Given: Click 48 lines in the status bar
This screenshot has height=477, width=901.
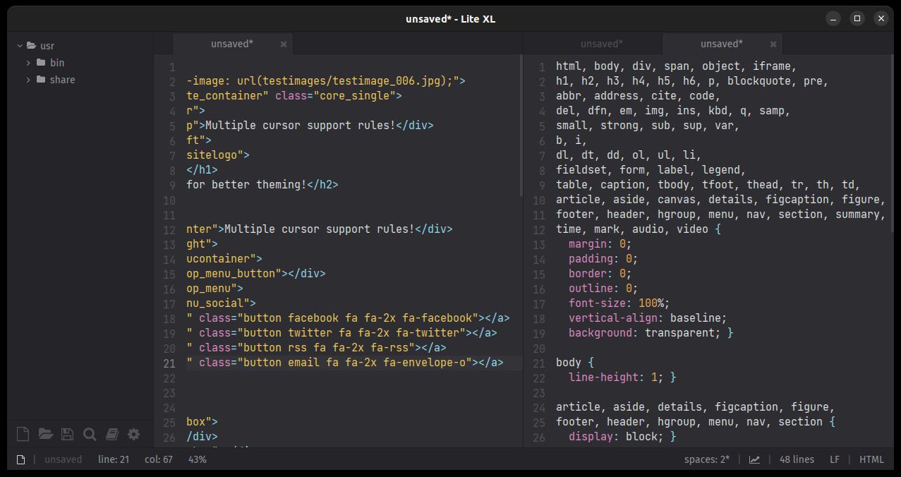Looking at the screenshot, I should 797,459.
